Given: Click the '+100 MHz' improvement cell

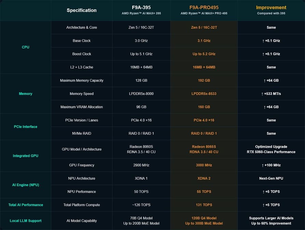Looking at the screenshot, I should pos(271,165).
